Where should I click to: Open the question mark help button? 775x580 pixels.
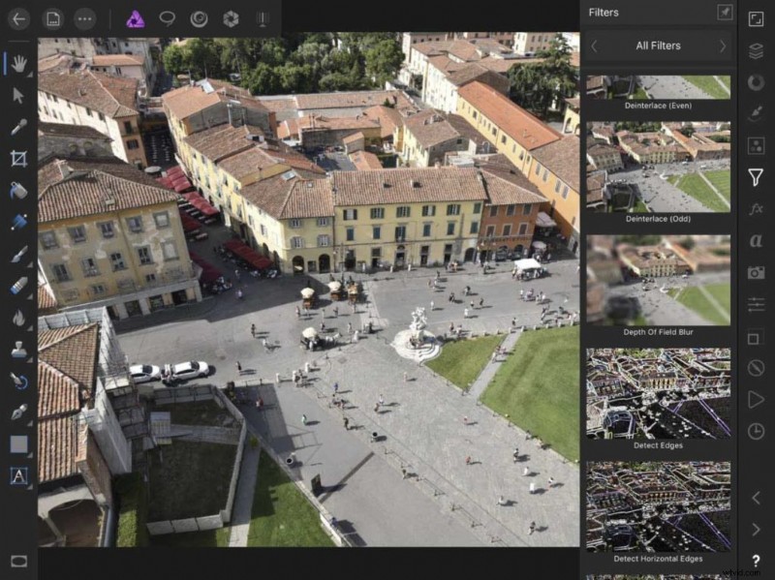point(756,561)
